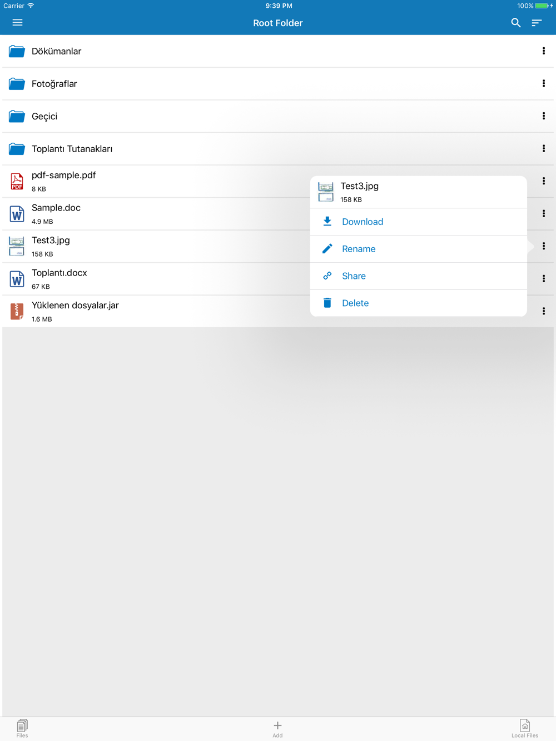Switch to the Local Files tab
The height and width of the screenshot is (741, 556).
[525, 728]
